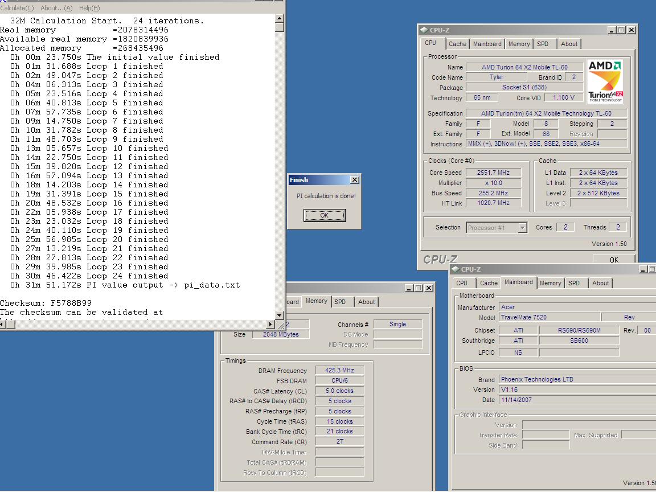Screen dimensions: 656x492
Task: Switch to SPD tab in top CPU-Z window
Action: (x=543, y=44)
